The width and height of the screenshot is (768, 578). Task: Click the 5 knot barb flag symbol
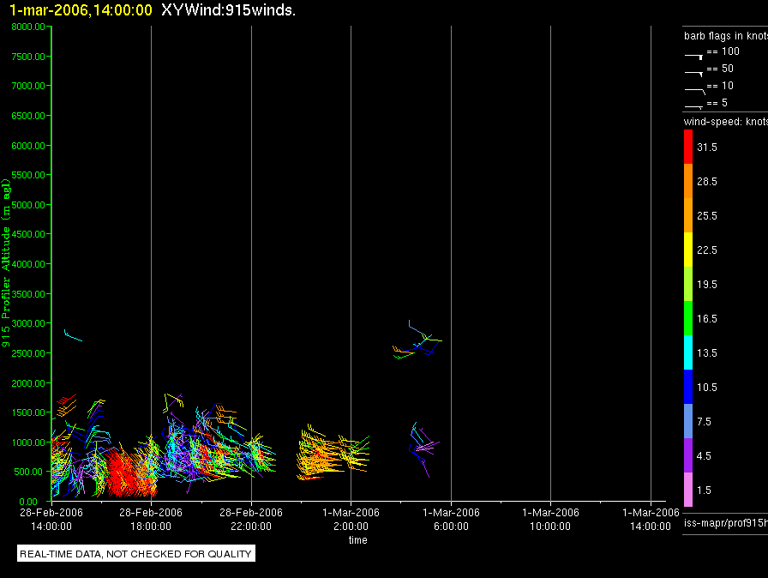pos(694,106)
